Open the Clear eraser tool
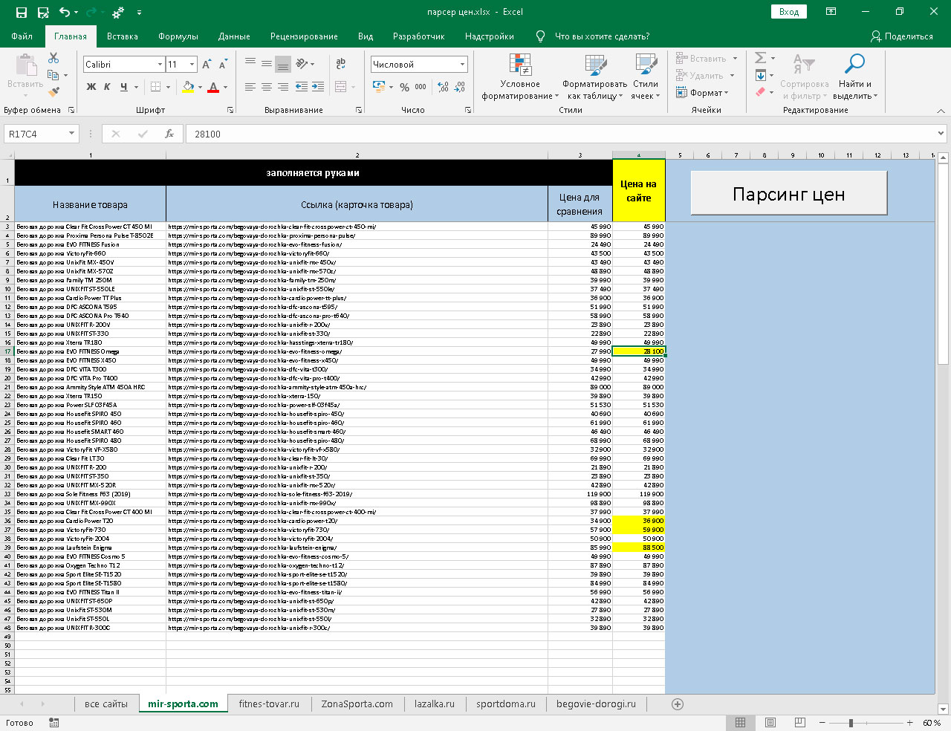The width and height of the screenshot is (951, 731). pyautogui.click(x=761, y=92)
